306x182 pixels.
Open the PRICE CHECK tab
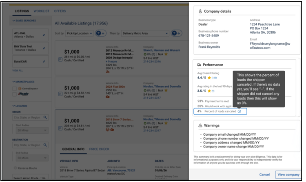(99, 149)
